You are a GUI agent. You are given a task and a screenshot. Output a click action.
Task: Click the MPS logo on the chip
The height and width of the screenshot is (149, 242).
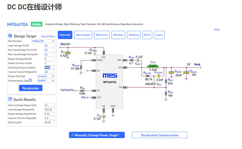click(110, 76)
